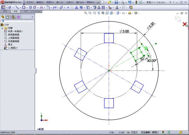
Task: Select the 30.00° angle dimension
Action: click(152, 61)
